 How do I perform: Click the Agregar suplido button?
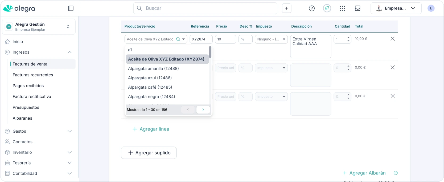pyautogui.click(x=149, y=153)
